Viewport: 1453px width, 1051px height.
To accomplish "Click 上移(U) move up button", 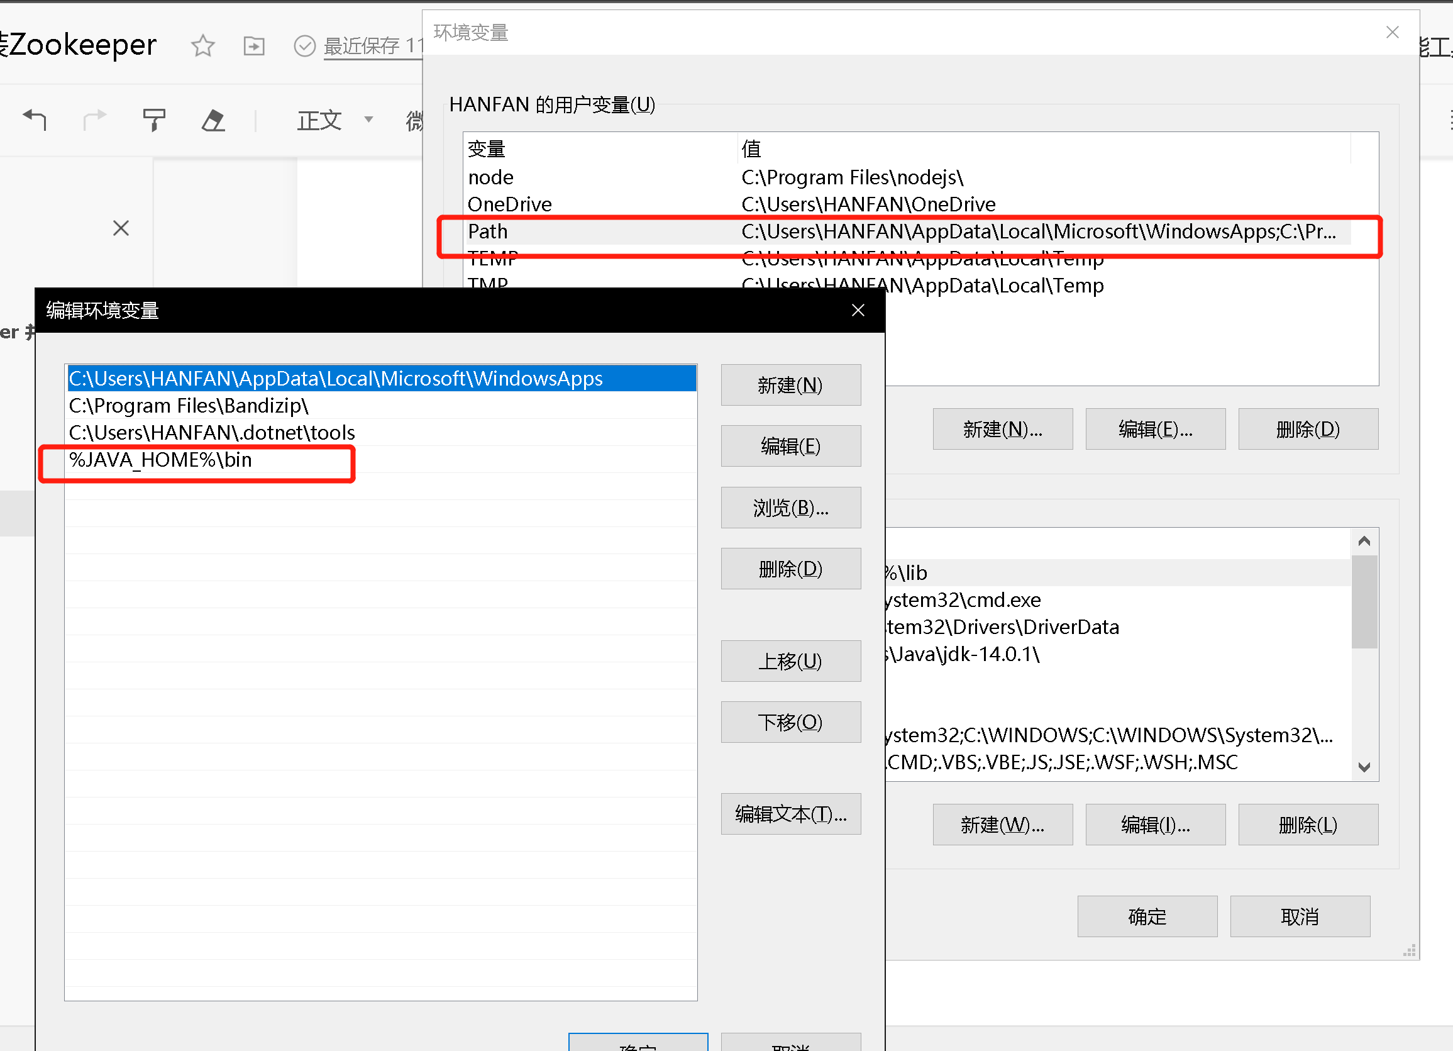I will [x=790, y=660].
